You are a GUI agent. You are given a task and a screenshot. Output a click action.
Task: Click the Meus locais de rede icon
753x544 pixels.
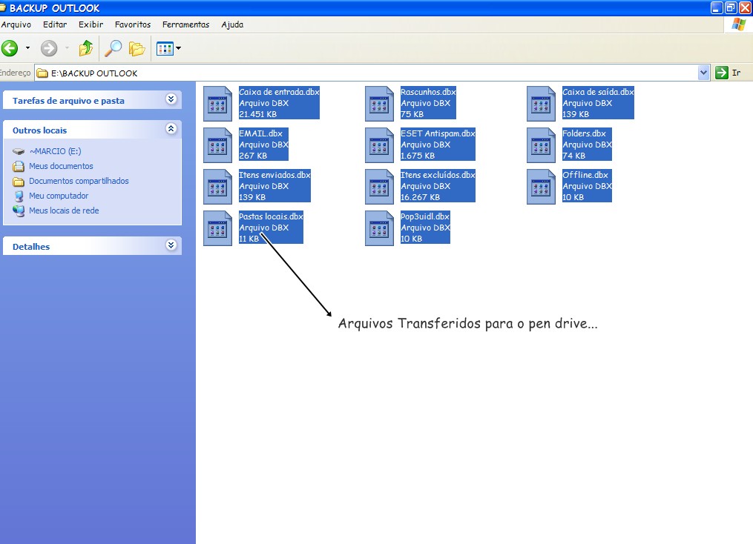(x=19, y=211)
